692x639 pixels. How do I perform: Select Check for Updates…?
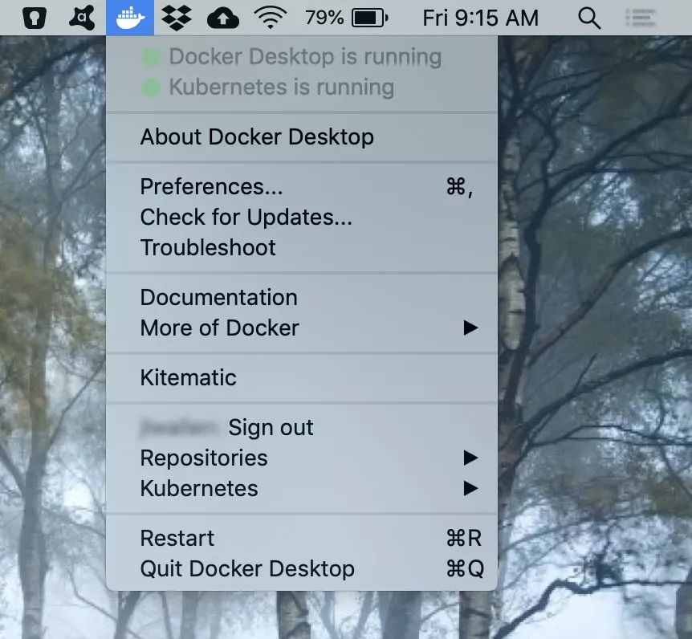pos(302,217)
